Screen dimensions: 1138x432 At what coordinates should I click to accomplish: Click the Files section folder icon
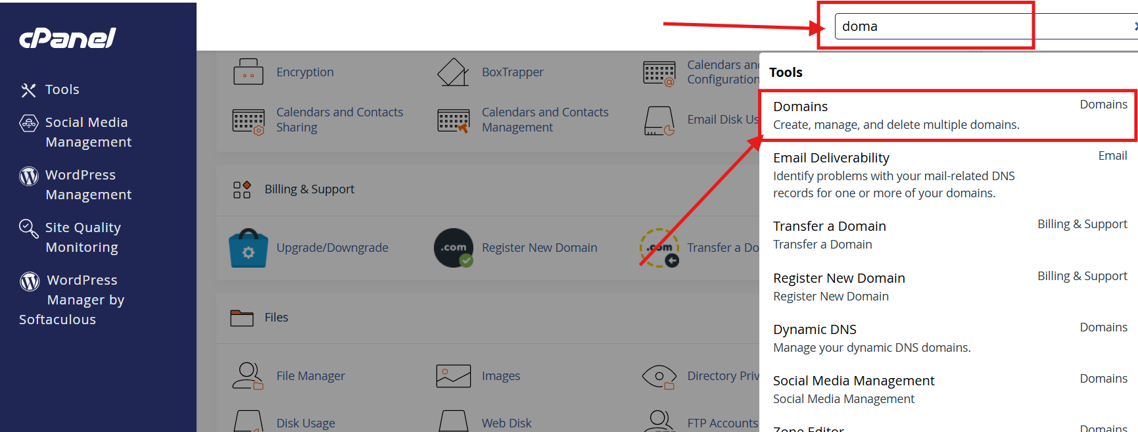[242, 318]
